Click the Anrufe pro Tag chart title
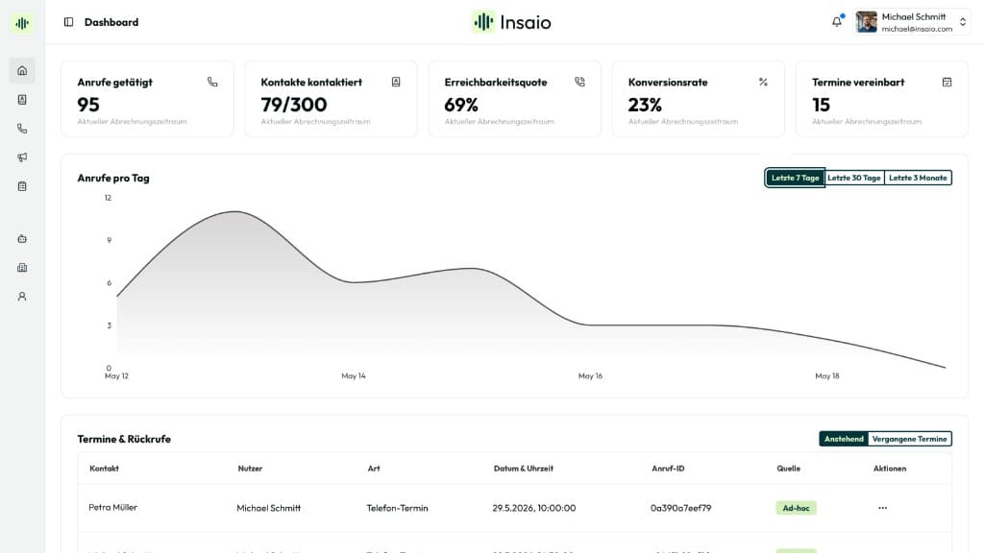This screenshot has height=553, width=984. click(x=113, y=178)
